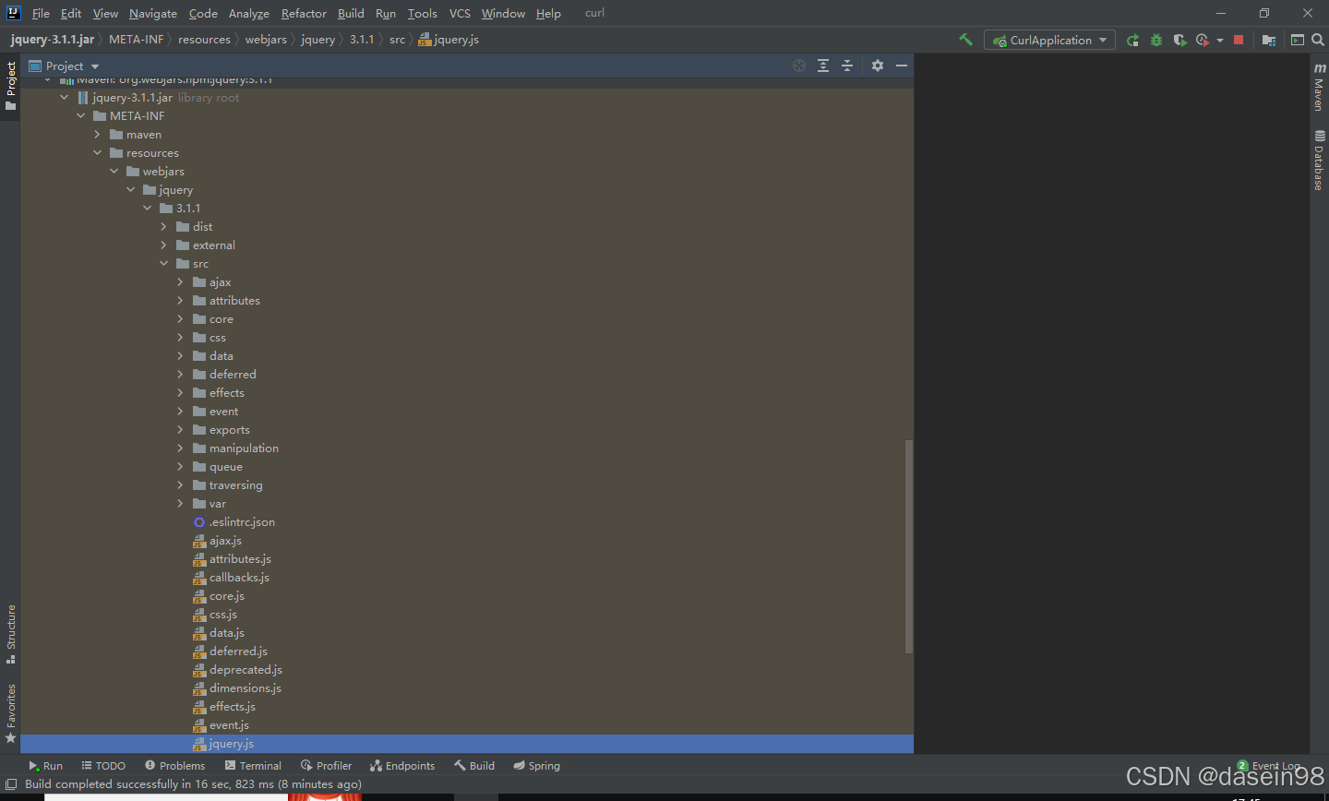Click the Debug bug icon
Viewport: 1329px width, 801px height.
pyautogui.click(x=1156, y=40)
